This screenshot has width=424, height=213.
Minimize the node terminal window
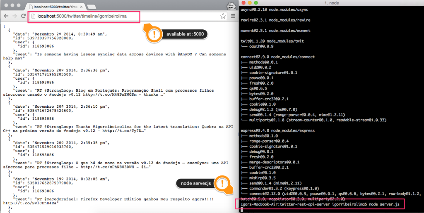click(x=250, y=3)
